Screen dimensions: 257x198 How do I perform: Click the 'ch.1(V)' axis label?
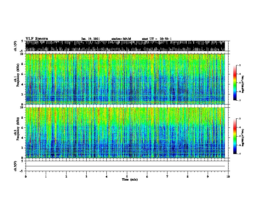click(15, 46)
